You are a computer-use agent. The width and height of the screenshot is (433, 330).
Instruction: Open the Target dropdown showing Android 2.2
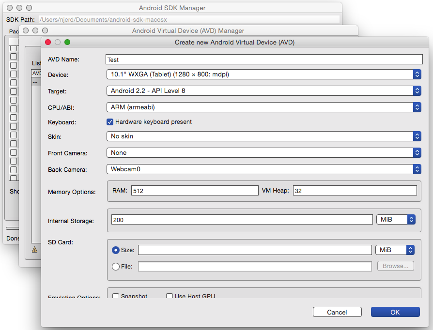[x=263, y=91]
